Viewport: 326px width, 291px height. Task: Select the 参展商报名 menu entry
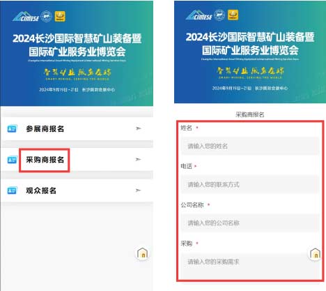77,128
